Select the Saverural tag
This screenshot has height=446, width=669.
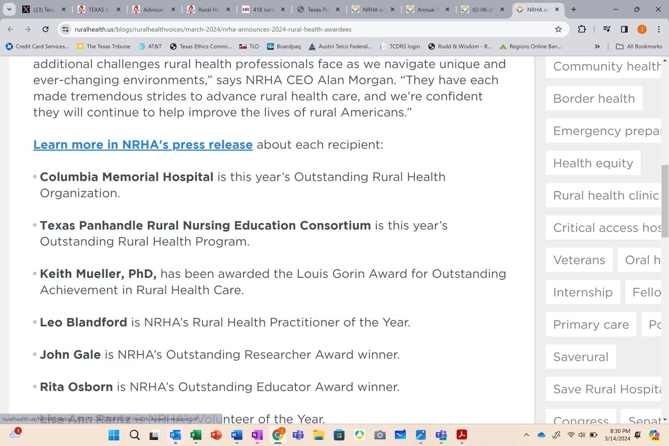point(580,357)
